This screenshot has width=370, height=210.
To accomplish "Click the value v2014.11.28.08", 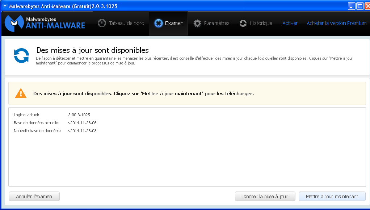I will [82, 131].
